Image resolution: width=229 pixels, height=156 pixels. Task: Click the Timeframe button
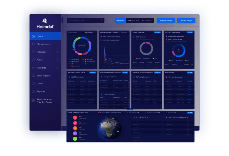121,21
